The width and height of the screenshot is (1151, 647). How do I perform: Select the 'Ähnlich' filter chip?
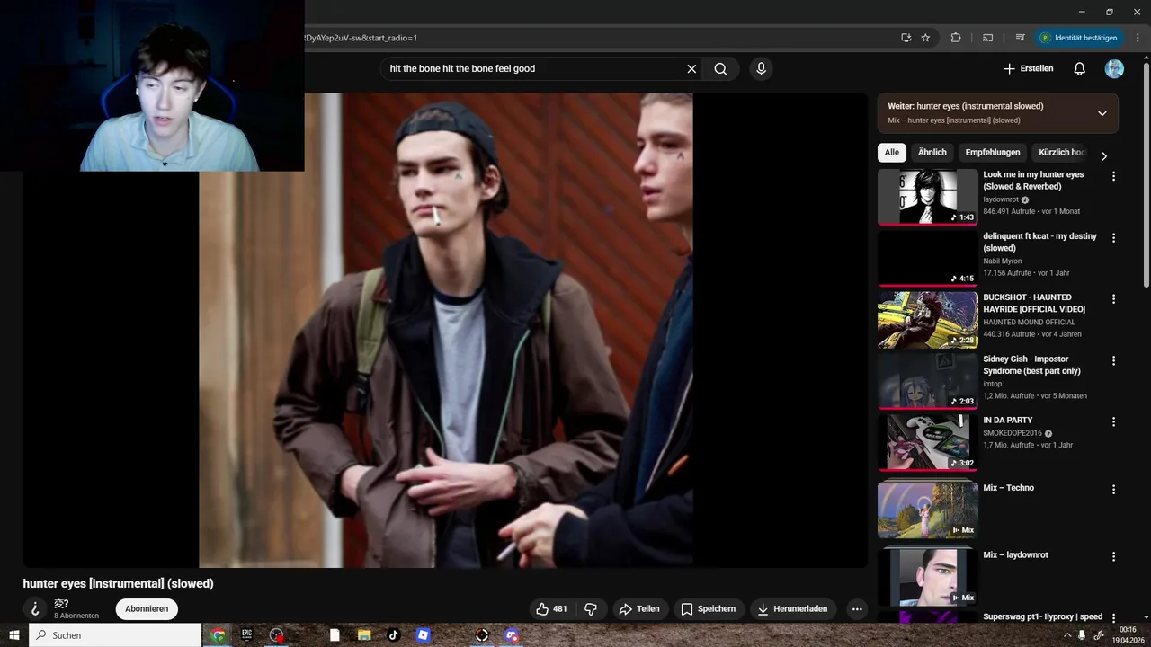coord(932,153)
